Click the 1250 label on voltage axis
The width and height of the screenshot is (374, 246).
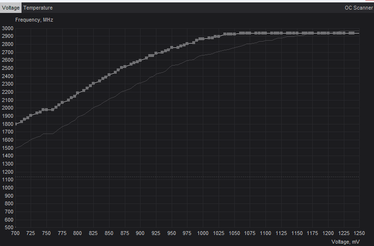[x=359, y=233]
